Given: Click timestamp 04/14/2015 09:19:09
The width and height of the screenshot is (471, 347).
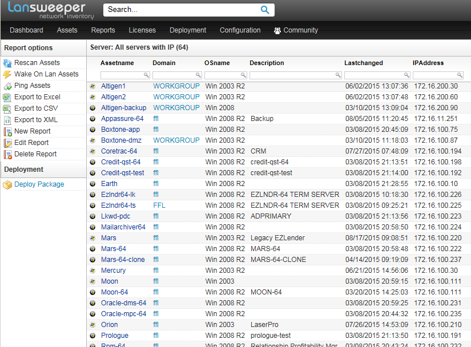Looking at the screenshot, I should [x=377, y=259].
